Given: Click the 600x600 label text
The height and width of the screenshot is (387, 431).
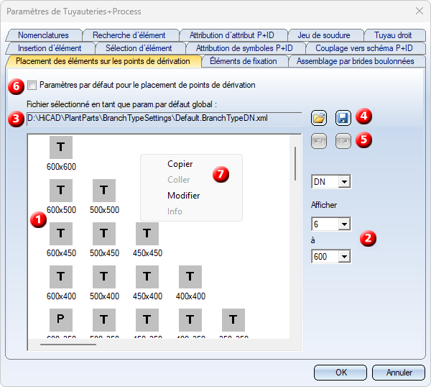Looking at the screenshot, I should coord(61,167).
